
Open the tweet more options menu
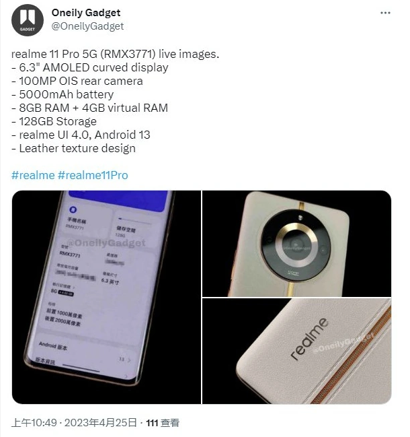[x=385, y=13]
